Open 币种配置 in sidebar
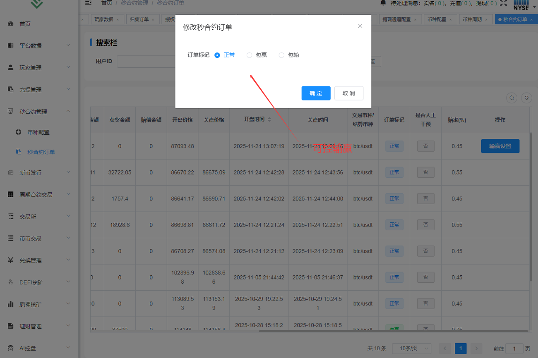538x358 pixels. click(x=38, y=133)
